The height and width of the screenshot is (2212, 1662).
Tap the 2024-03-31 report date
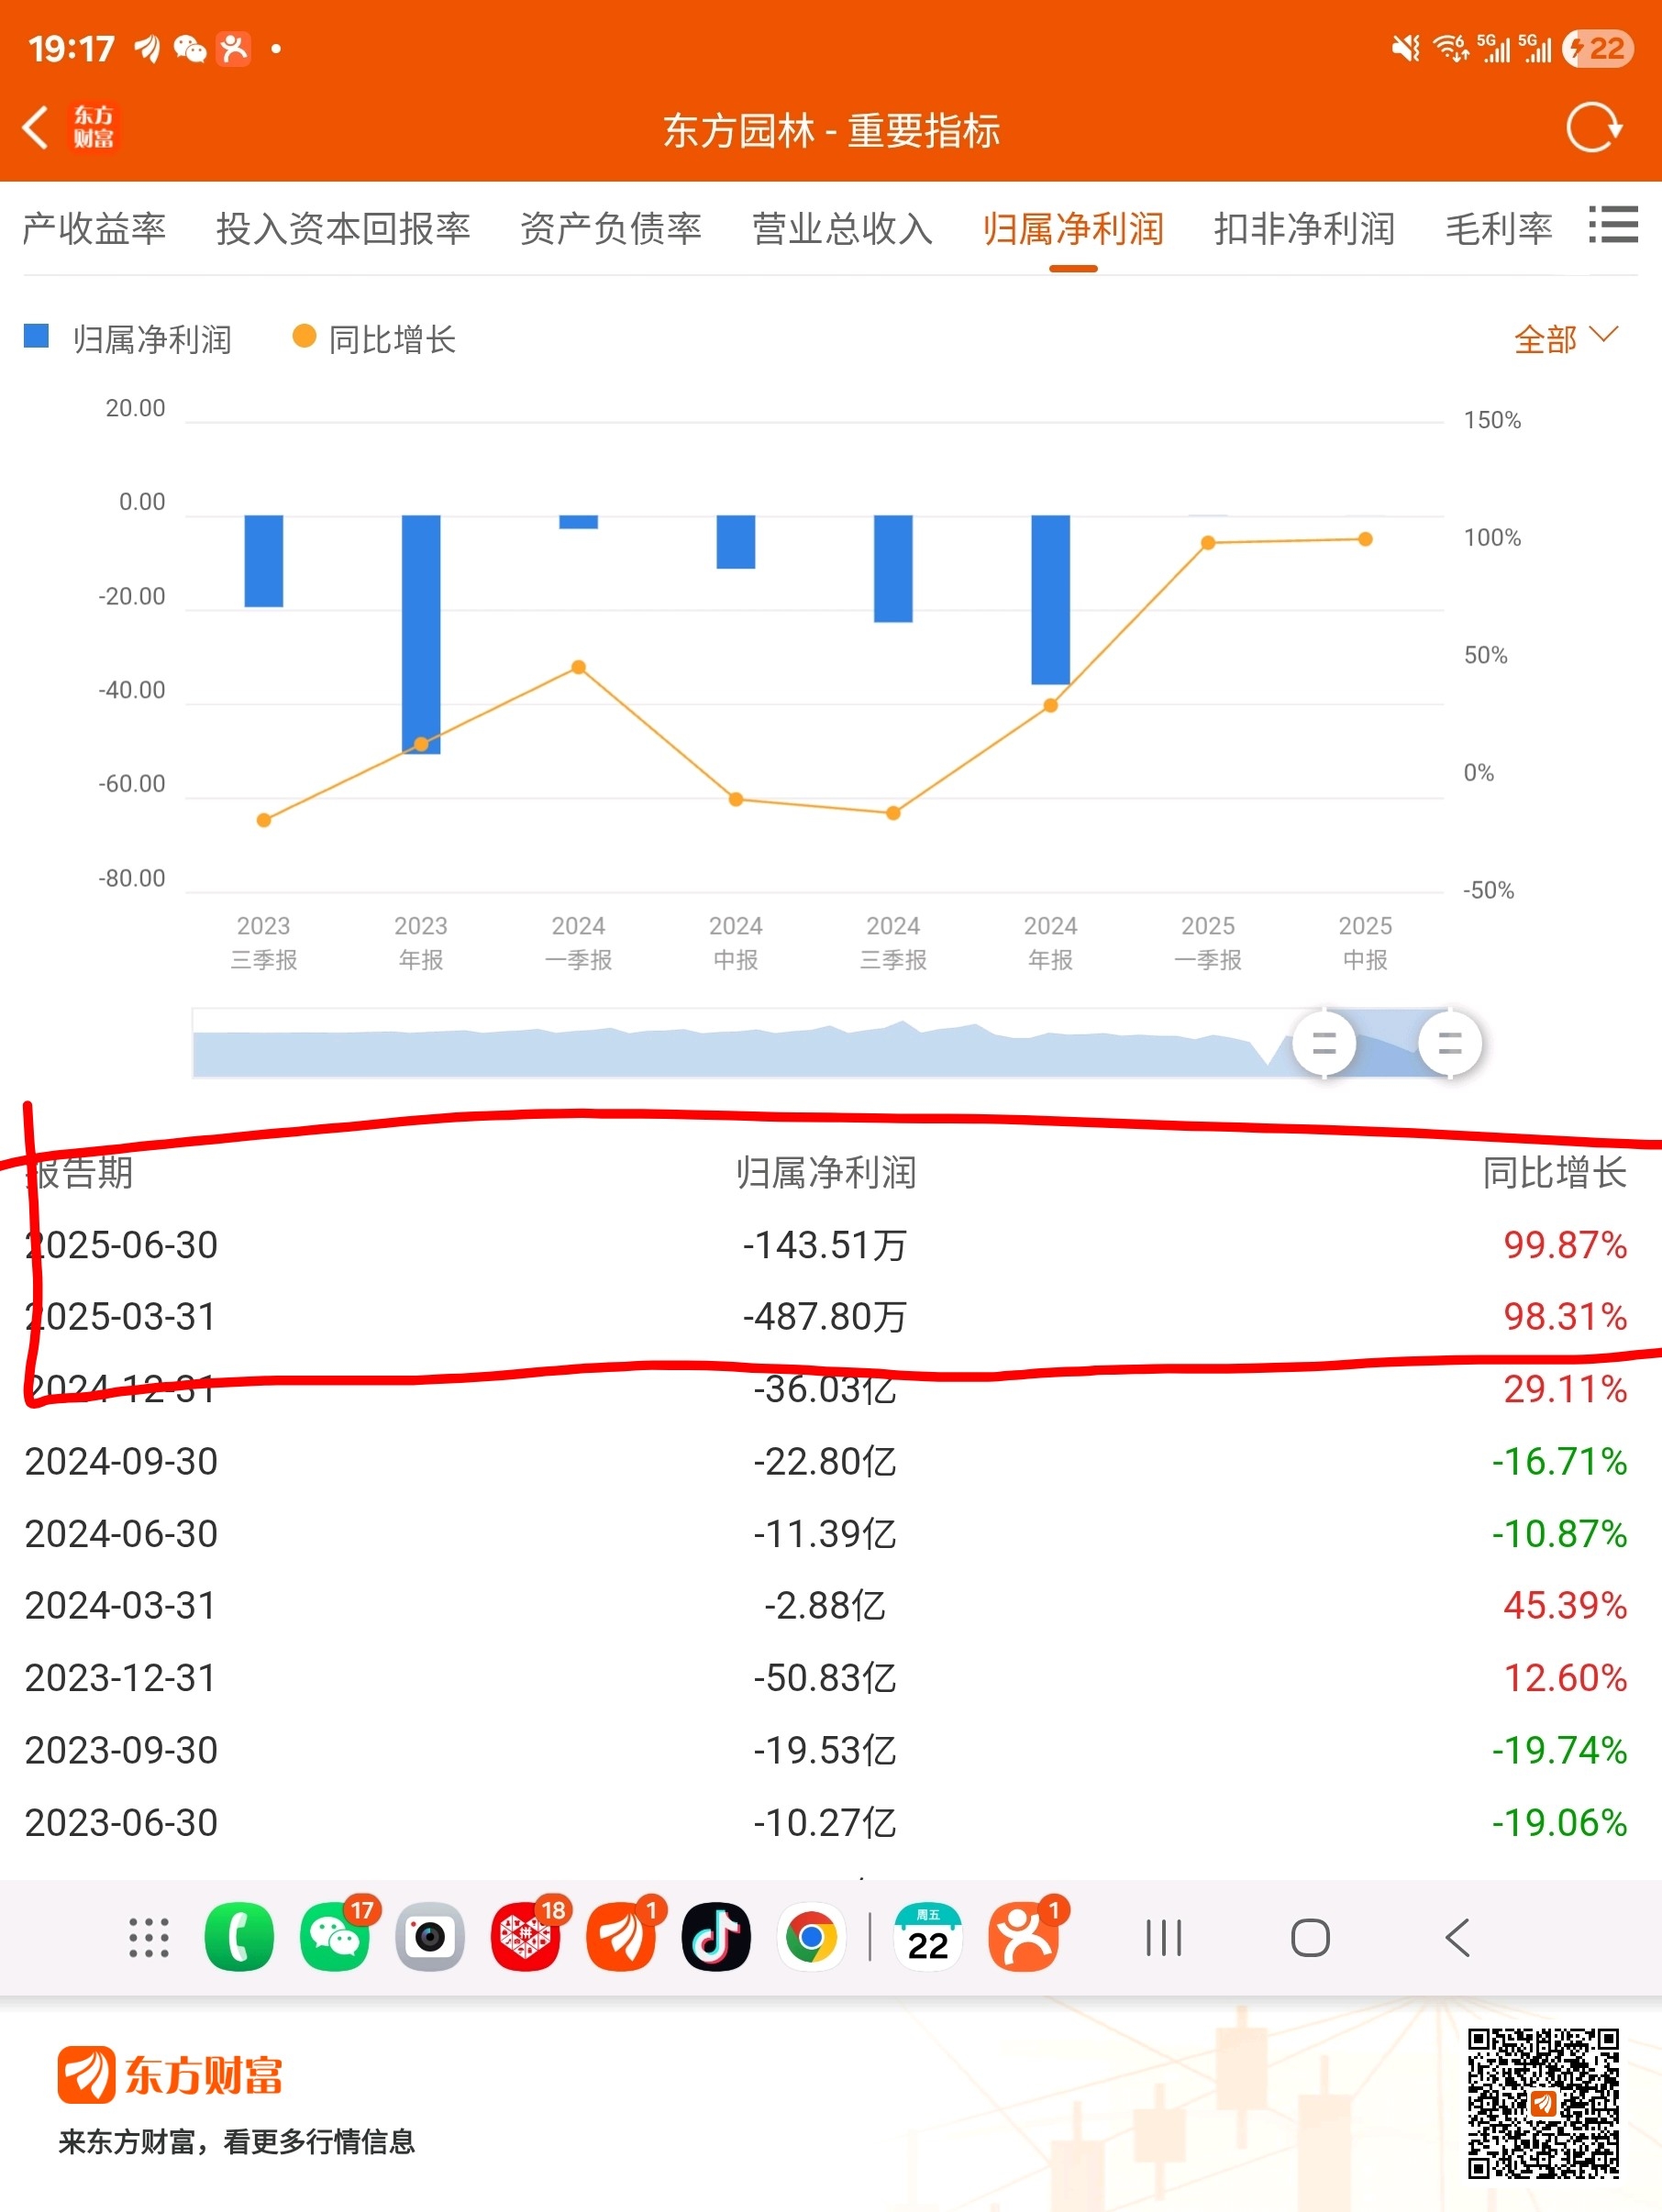tap(121, 1606)
